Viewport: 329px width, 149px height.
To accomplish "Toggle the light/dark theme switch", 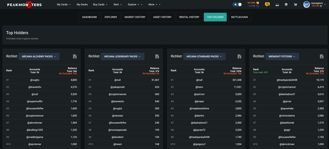I will pos(237,5).
